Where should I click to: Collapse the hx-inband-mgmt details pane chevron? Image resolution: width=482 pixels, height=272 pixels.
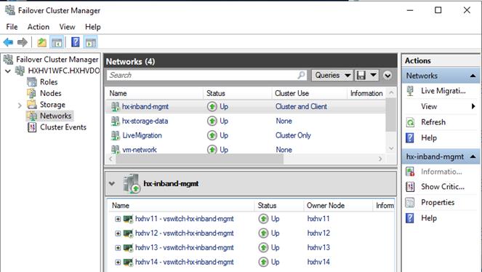112,183
